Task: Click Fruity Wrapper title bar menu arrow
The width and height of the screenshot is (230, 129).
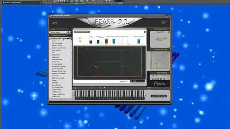Action: tap(49, 15)
